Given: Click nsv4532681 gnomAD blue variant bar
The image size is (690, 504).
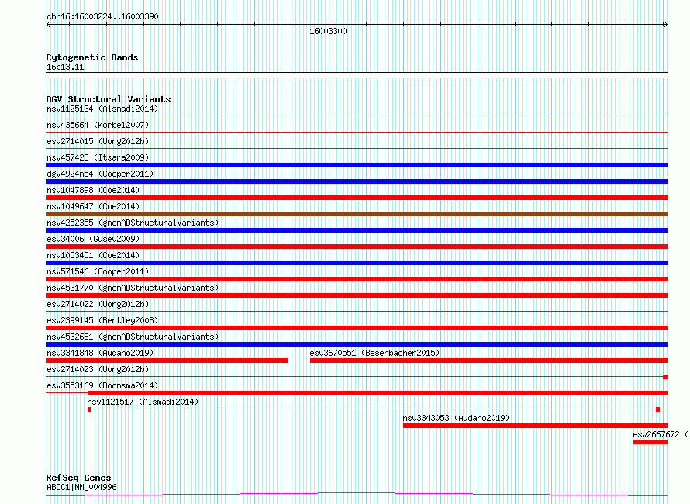Looking at the screenshot, I should point(357,344).
